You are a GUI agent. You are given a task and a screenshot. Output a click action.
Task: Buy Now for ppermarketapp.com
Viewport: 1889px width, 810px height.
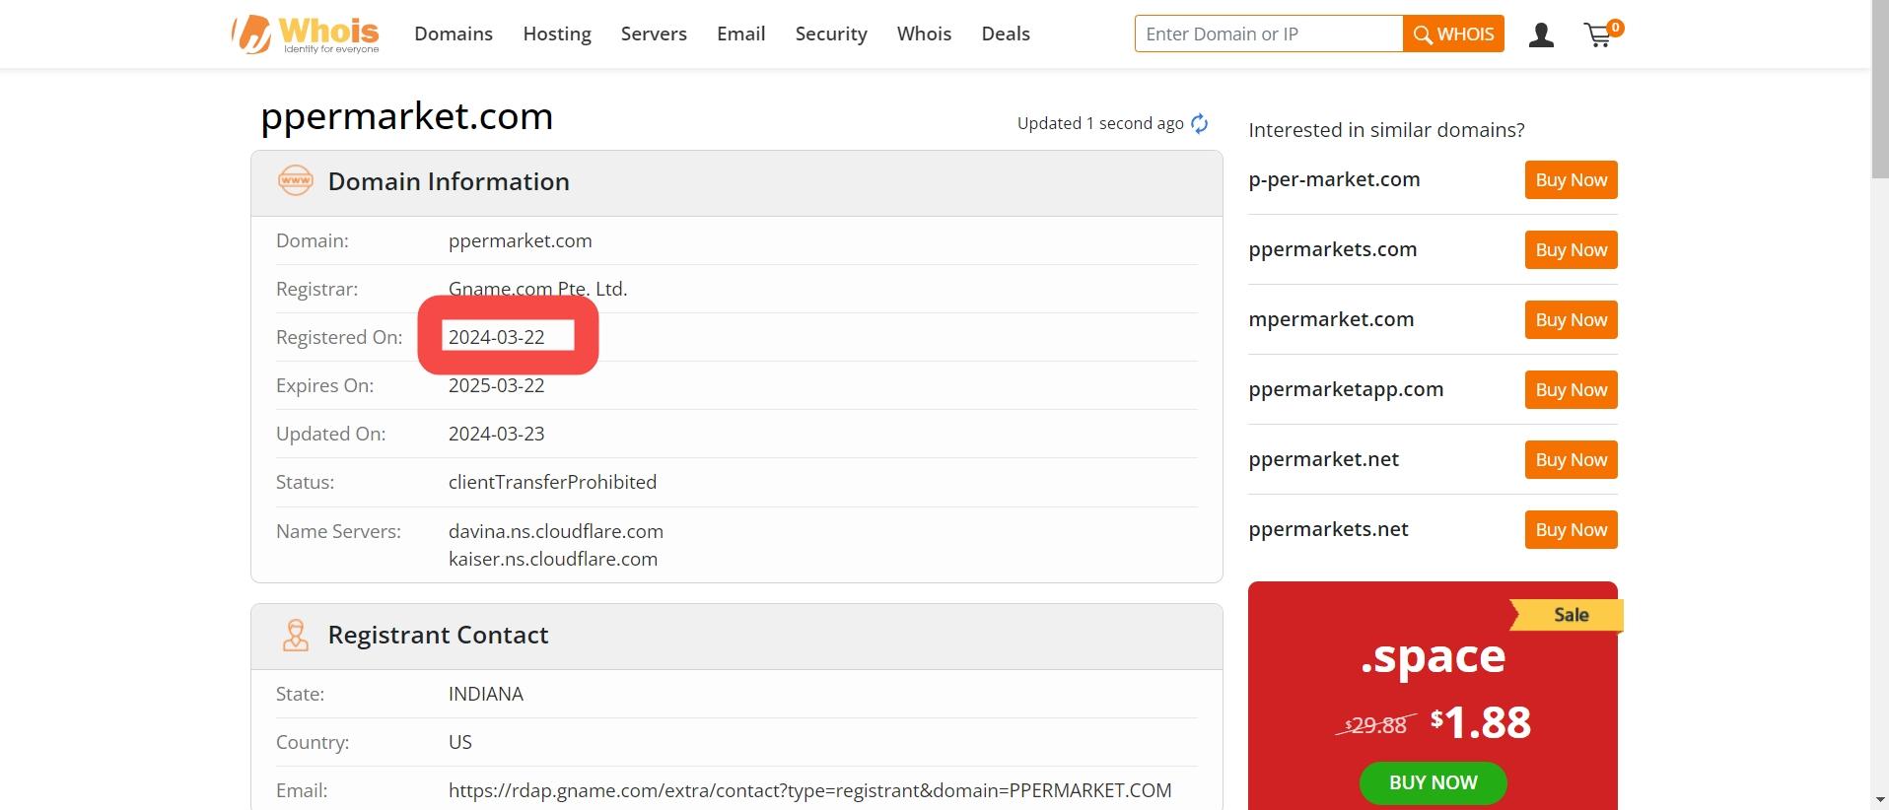(1571, 389)
